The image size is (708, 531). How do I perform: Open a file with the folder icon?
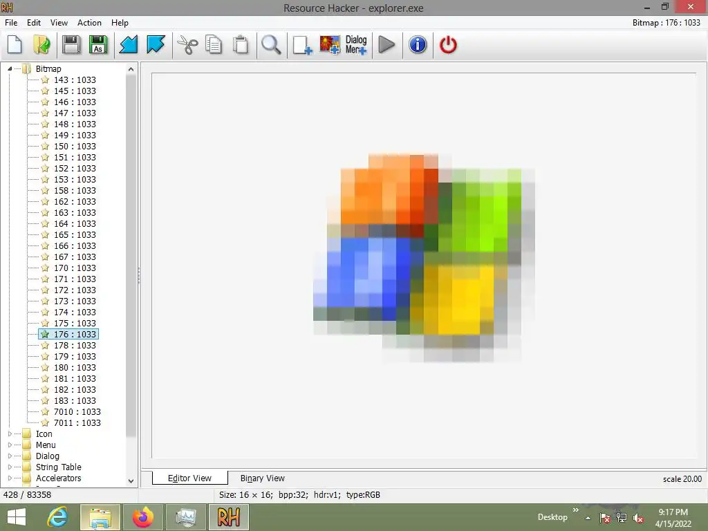point(42,45)
